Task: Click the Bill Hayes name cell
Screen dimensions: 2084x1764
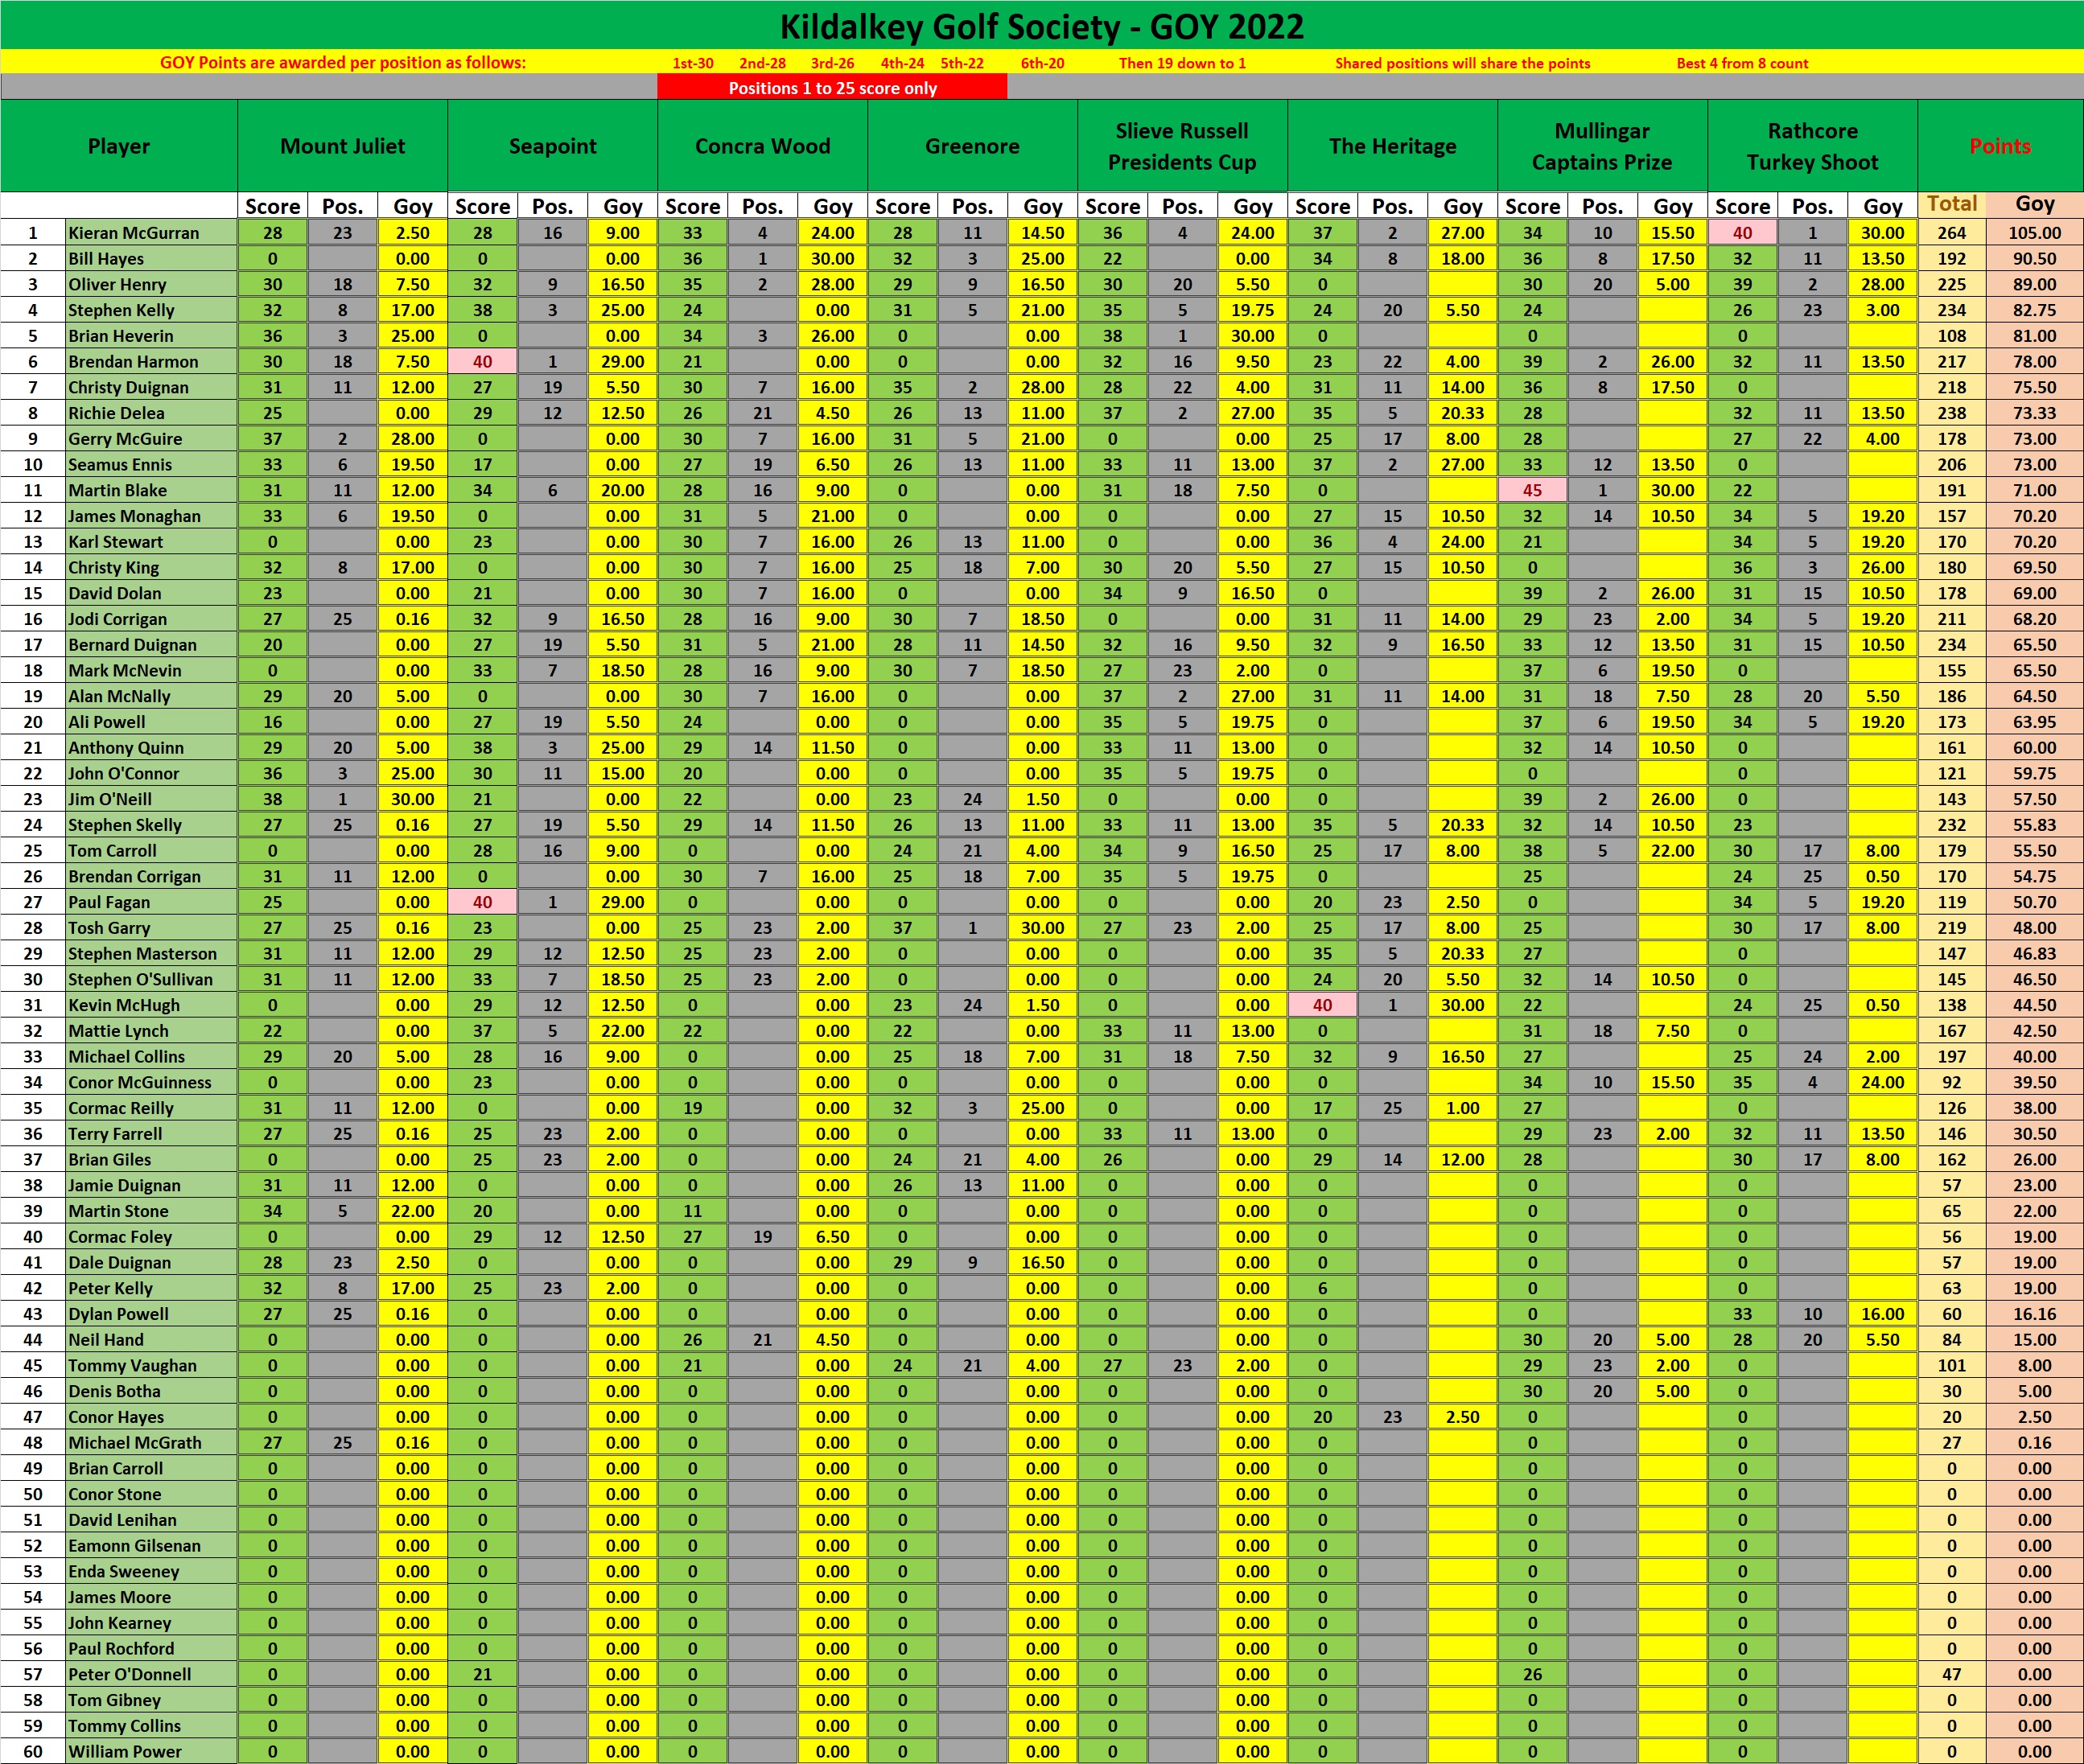Action: coord(151,259)
